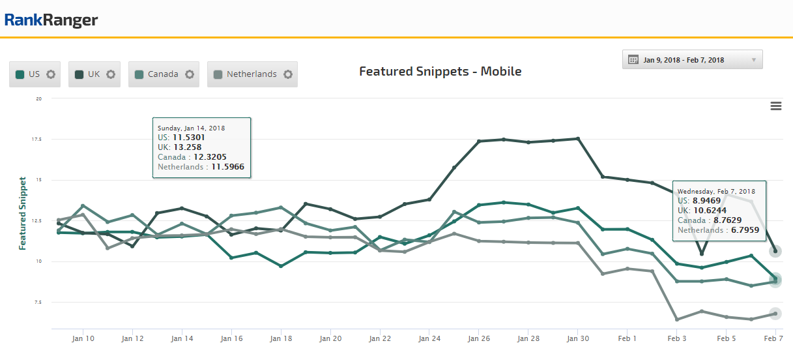
Task: Click the calendar icon in date picker
Action: 633,60
